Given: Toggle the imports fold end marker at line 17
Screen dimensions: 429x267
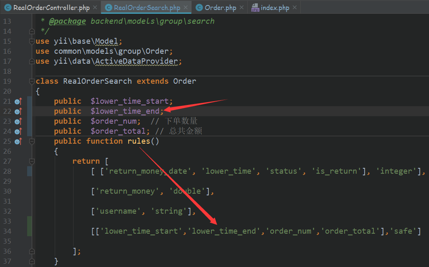Looking at the screenshot, I should [32, 61].
